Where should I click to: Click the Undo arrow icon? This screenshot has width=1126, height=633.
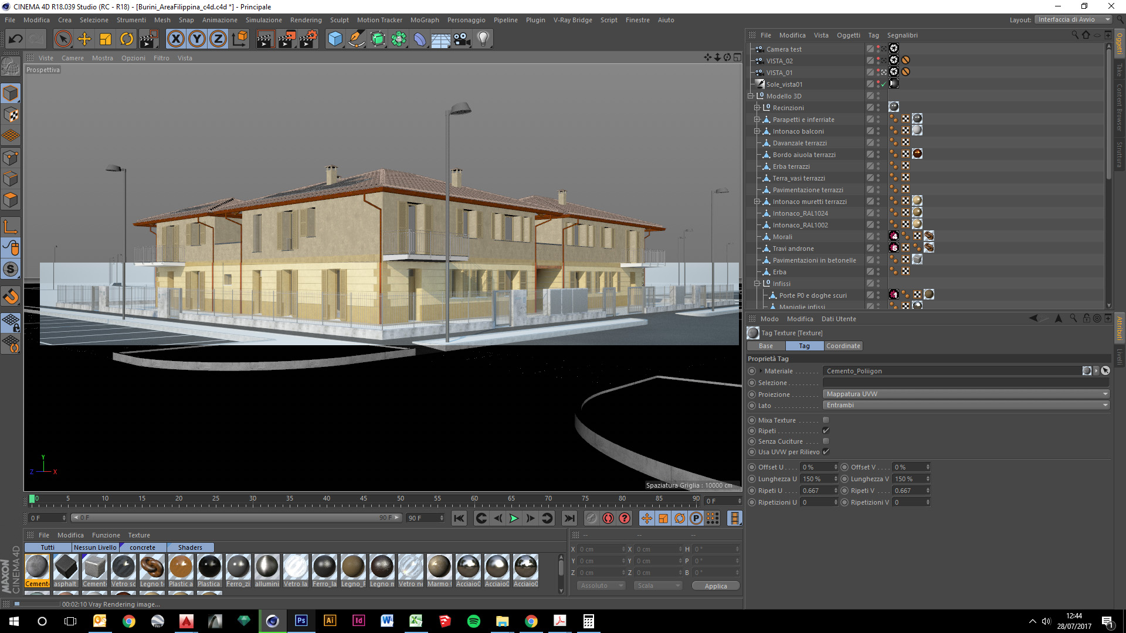16,39
